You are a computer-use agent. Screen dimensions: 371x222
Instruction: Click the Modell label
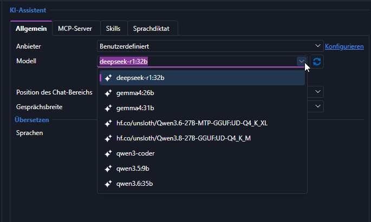click(26, 61)
